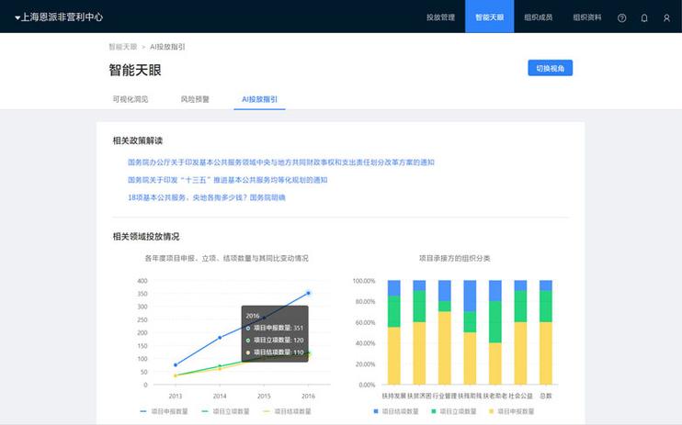Click the 2013 blue data point on line chart

176,364
